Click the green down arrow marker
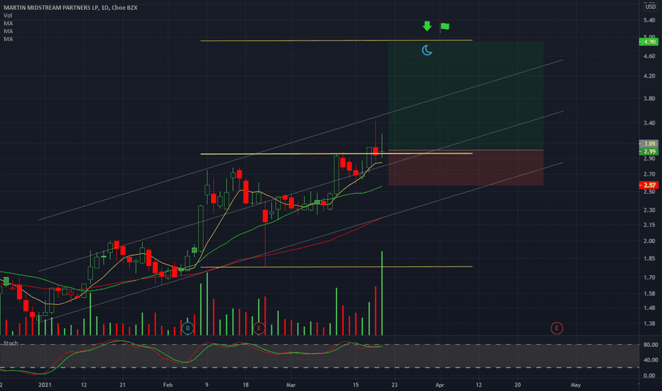The image size is (662, 391). (x=427, y=26)
